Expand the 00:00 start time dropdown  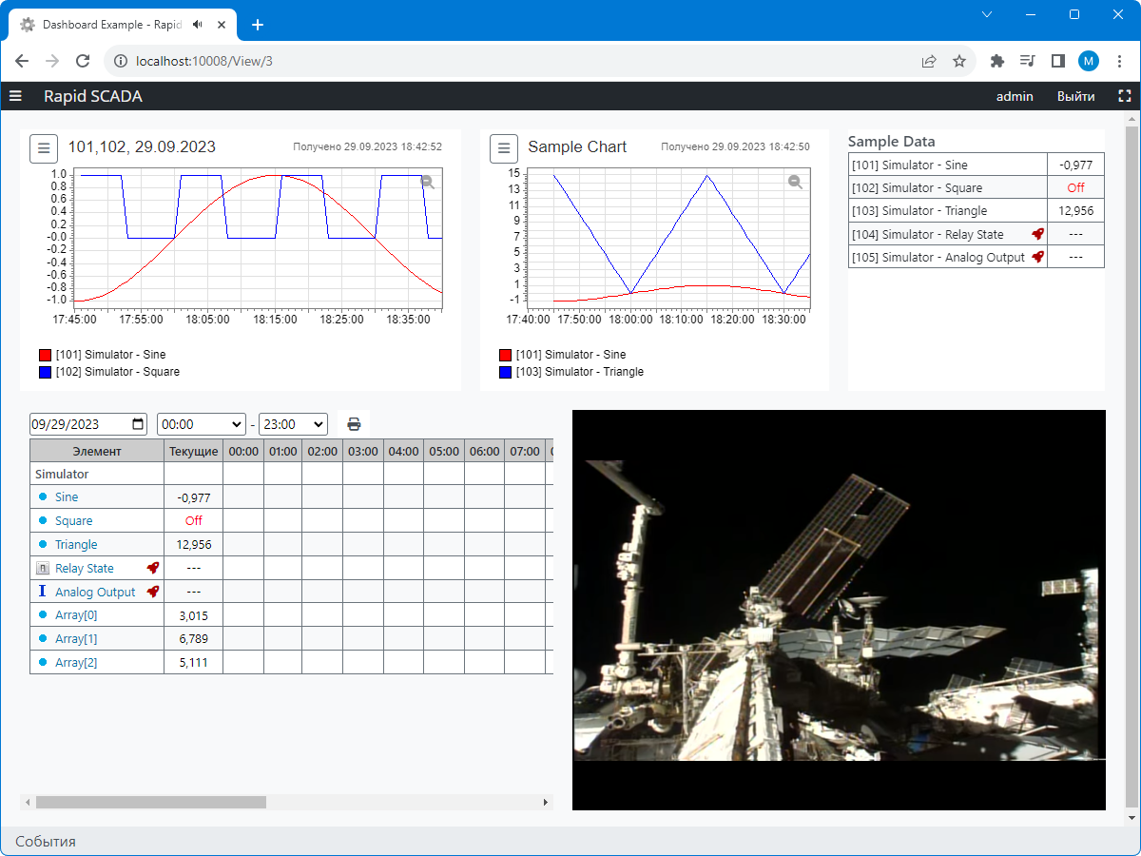click(202, 424)
